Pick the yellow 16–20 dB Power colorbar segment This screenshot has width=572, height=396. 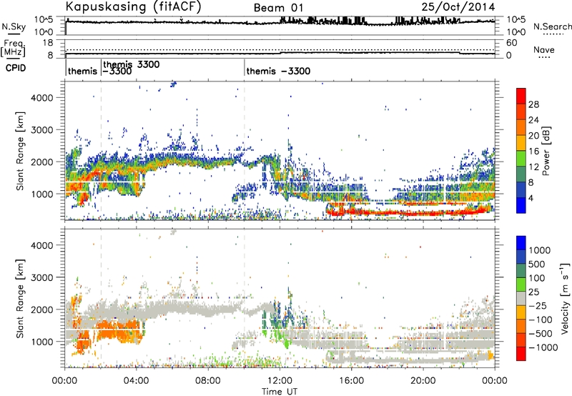(x=521, y=143)
